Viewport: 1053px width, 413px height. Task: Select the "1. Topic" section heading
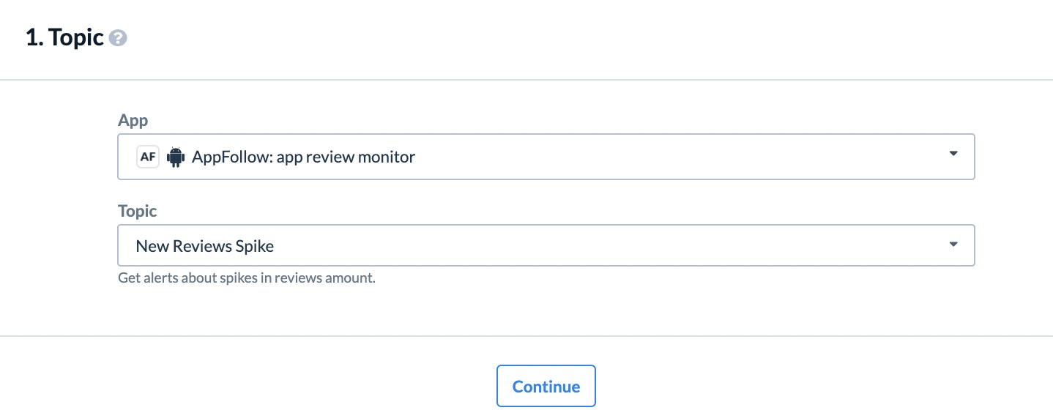[x=64, y=38]
